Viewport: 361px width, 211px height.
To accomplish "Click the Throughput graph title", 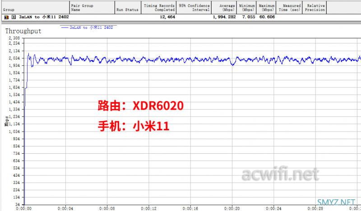I will coord(23,31).
